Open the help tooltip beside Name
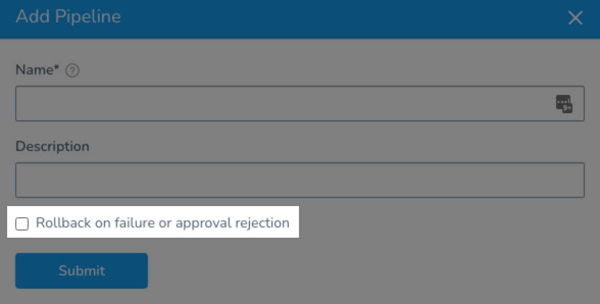600x304 pixels. [72, 70]
